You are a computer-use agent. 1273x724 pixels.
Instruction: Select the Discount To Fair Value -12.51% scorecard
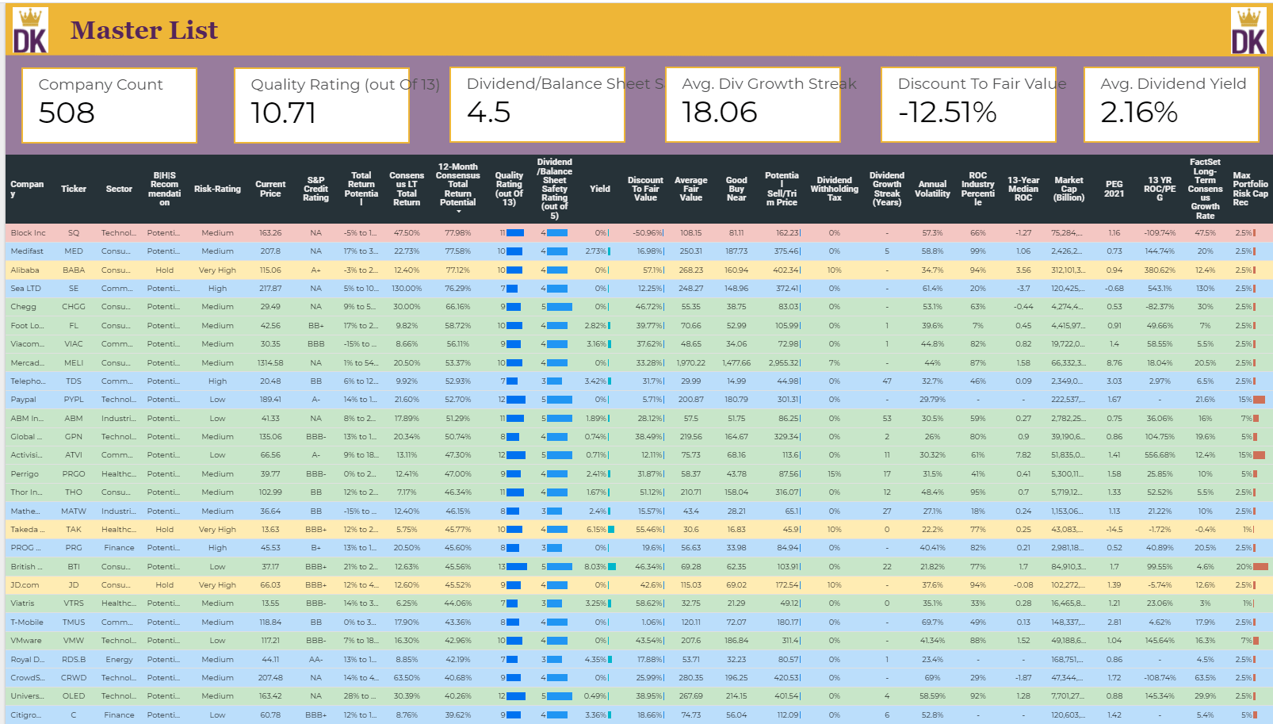[x=969, y=105]
